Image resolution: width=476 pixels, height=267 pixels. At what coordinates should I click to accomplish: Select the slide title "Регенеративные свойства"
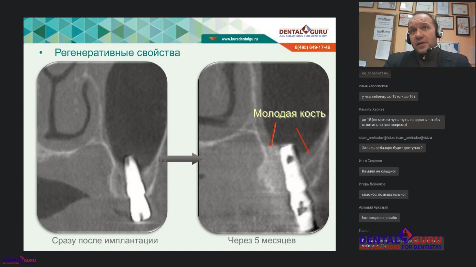[x=118, y=53]
